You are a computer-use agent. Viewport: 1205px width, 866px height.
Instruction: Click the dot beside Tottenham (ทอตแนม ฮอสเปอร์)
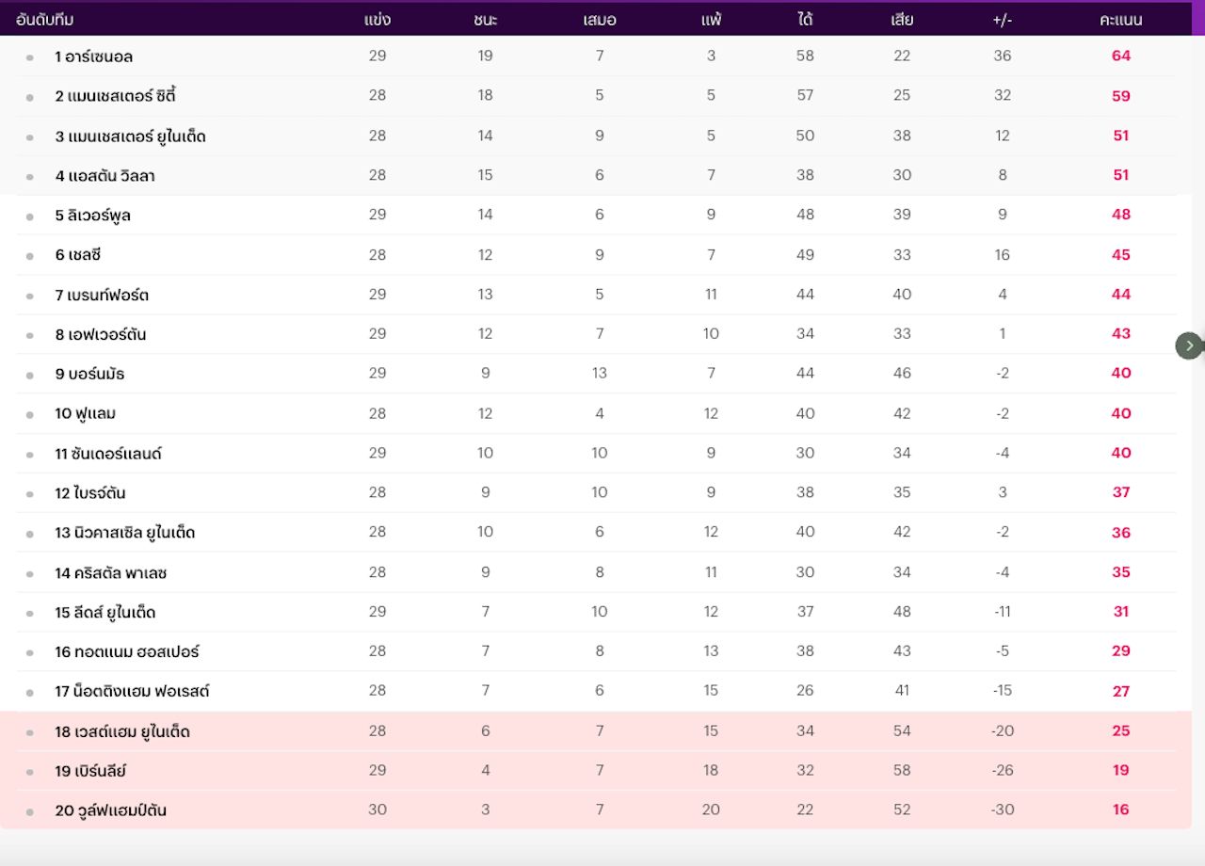[29, 652]
